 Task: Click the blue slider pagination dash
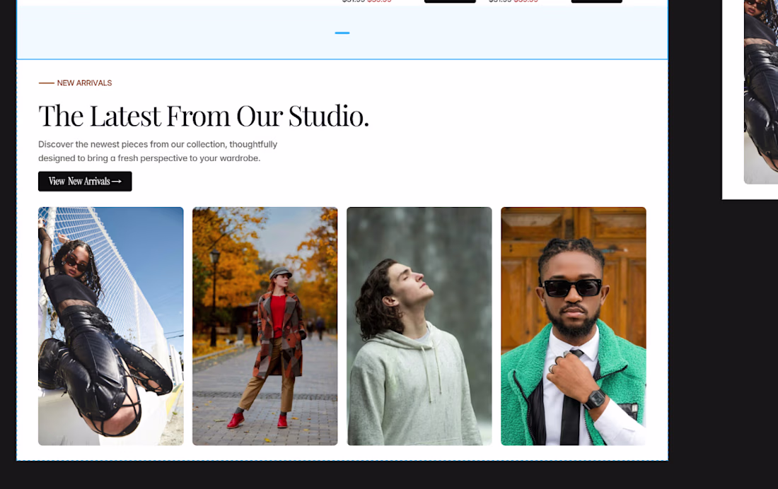[342, 33]
